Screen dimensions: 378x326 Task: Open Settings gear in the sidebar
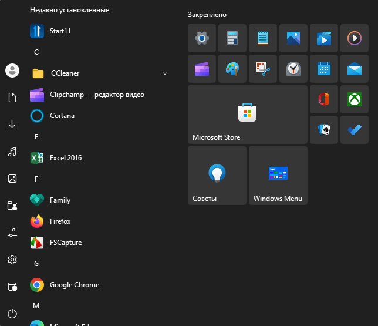tap(12, 260)
